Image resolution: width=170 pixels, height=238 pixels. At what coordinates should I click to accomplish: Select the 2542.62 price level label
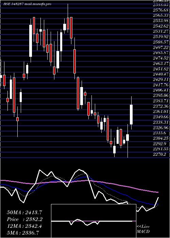click(160, 26)
